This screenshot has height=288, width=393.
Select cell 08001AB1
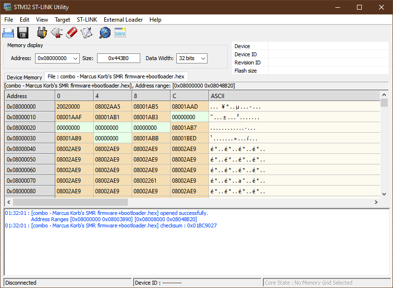tap(112, 117)
